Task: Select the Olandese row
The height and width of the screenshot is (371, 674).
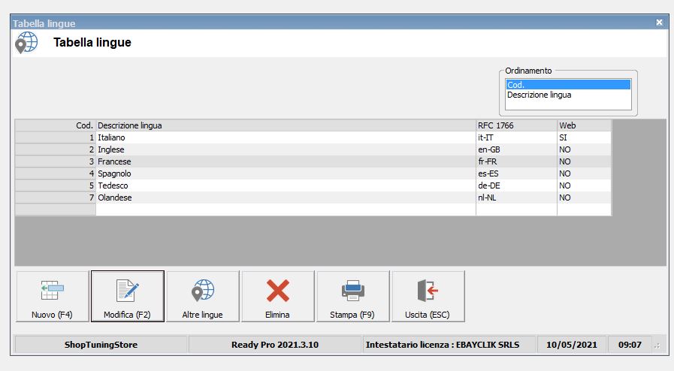Action: pos(313,198)
